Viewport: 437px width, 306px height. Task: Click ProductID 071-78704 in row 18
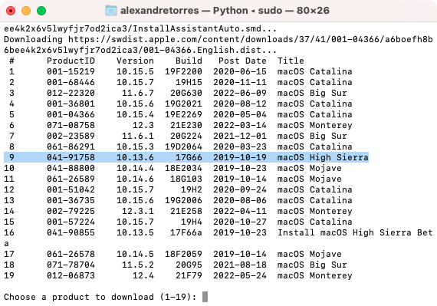[x=71, y=265]
